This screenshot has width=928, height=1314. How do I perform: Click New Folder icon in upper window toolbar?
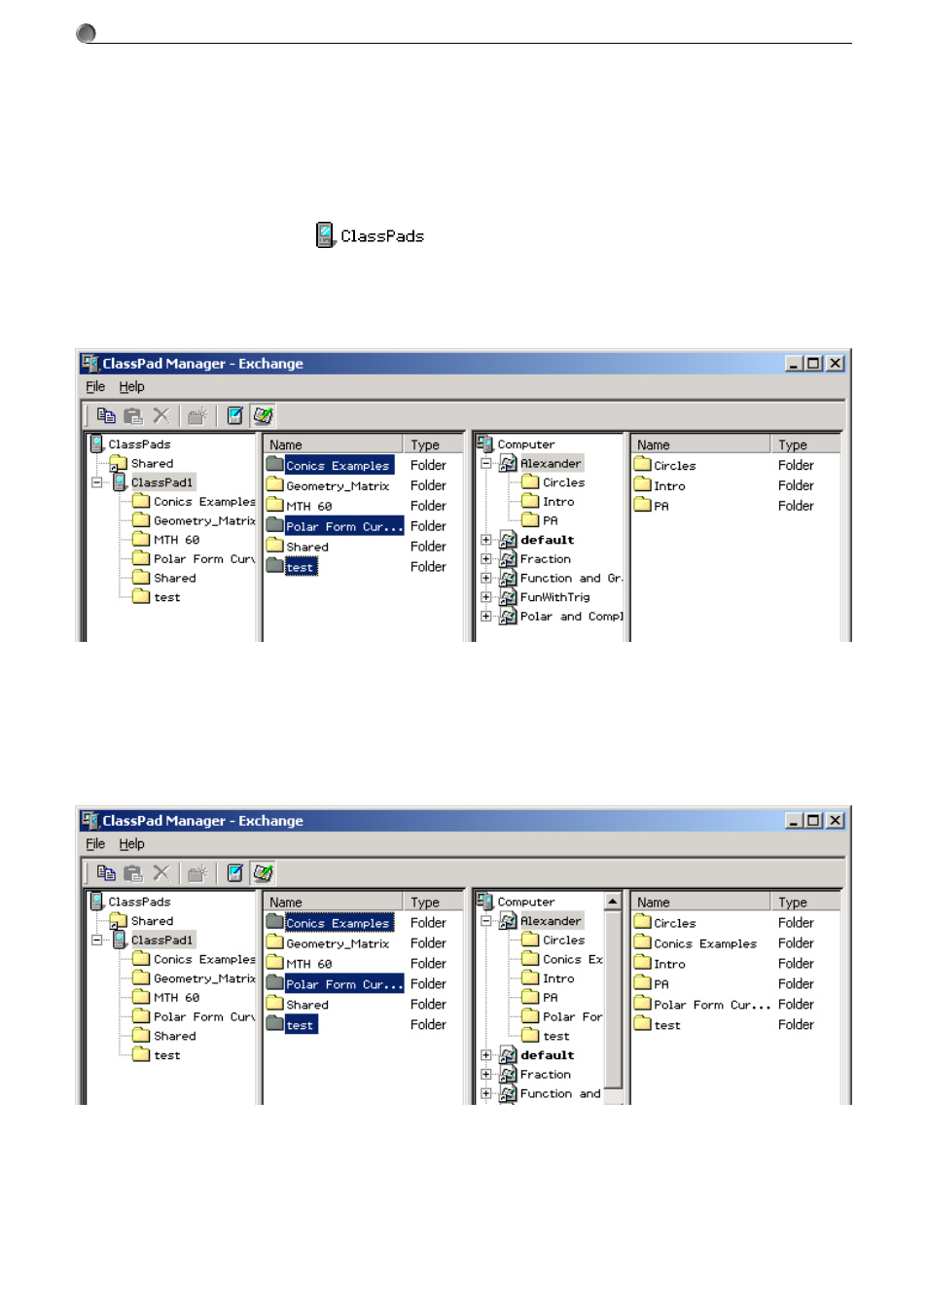197,416
